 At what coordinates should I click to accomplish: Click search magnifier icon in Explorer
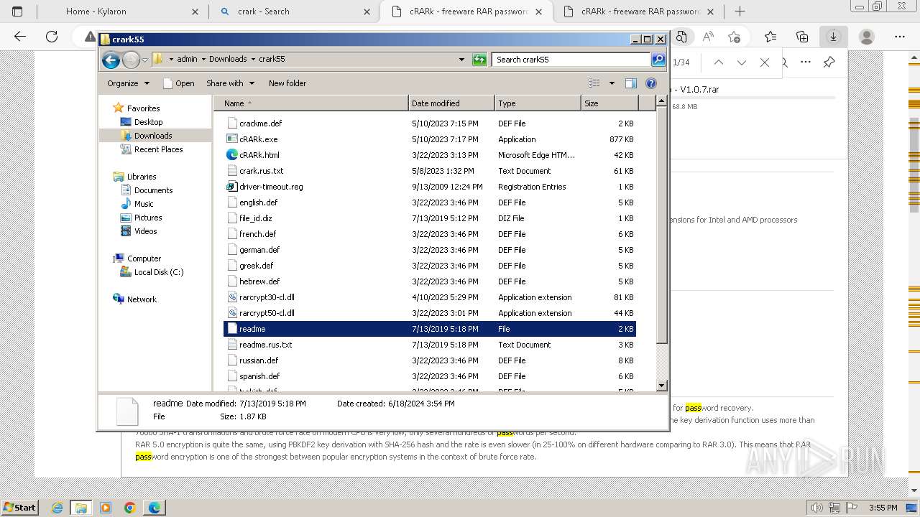pyautogui.click(x=658, y=60)
